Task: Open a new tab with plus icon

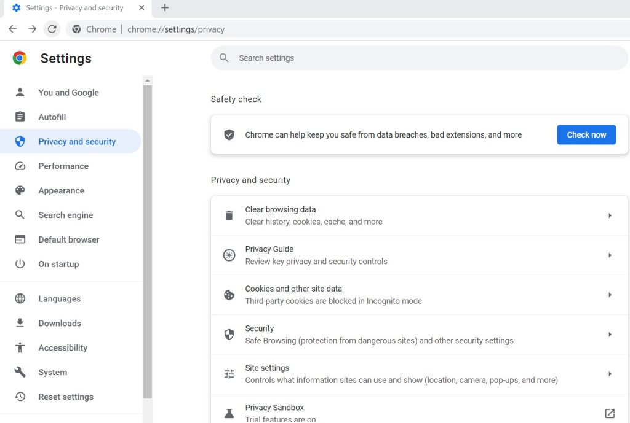Action: tap(165, 8)
